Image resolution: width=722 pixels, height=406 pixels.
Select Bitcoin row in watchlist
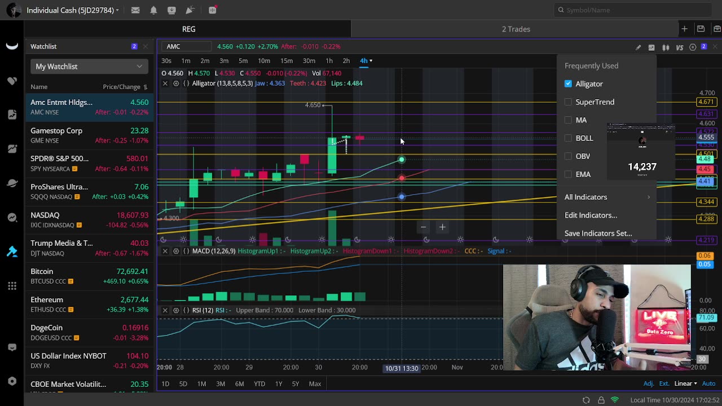[89, 276]
